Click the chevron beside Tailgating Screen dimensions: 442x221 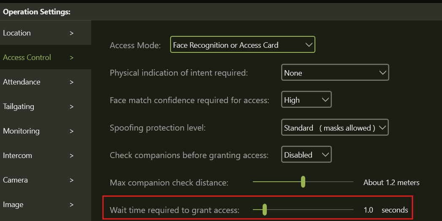tap(72, 106)
